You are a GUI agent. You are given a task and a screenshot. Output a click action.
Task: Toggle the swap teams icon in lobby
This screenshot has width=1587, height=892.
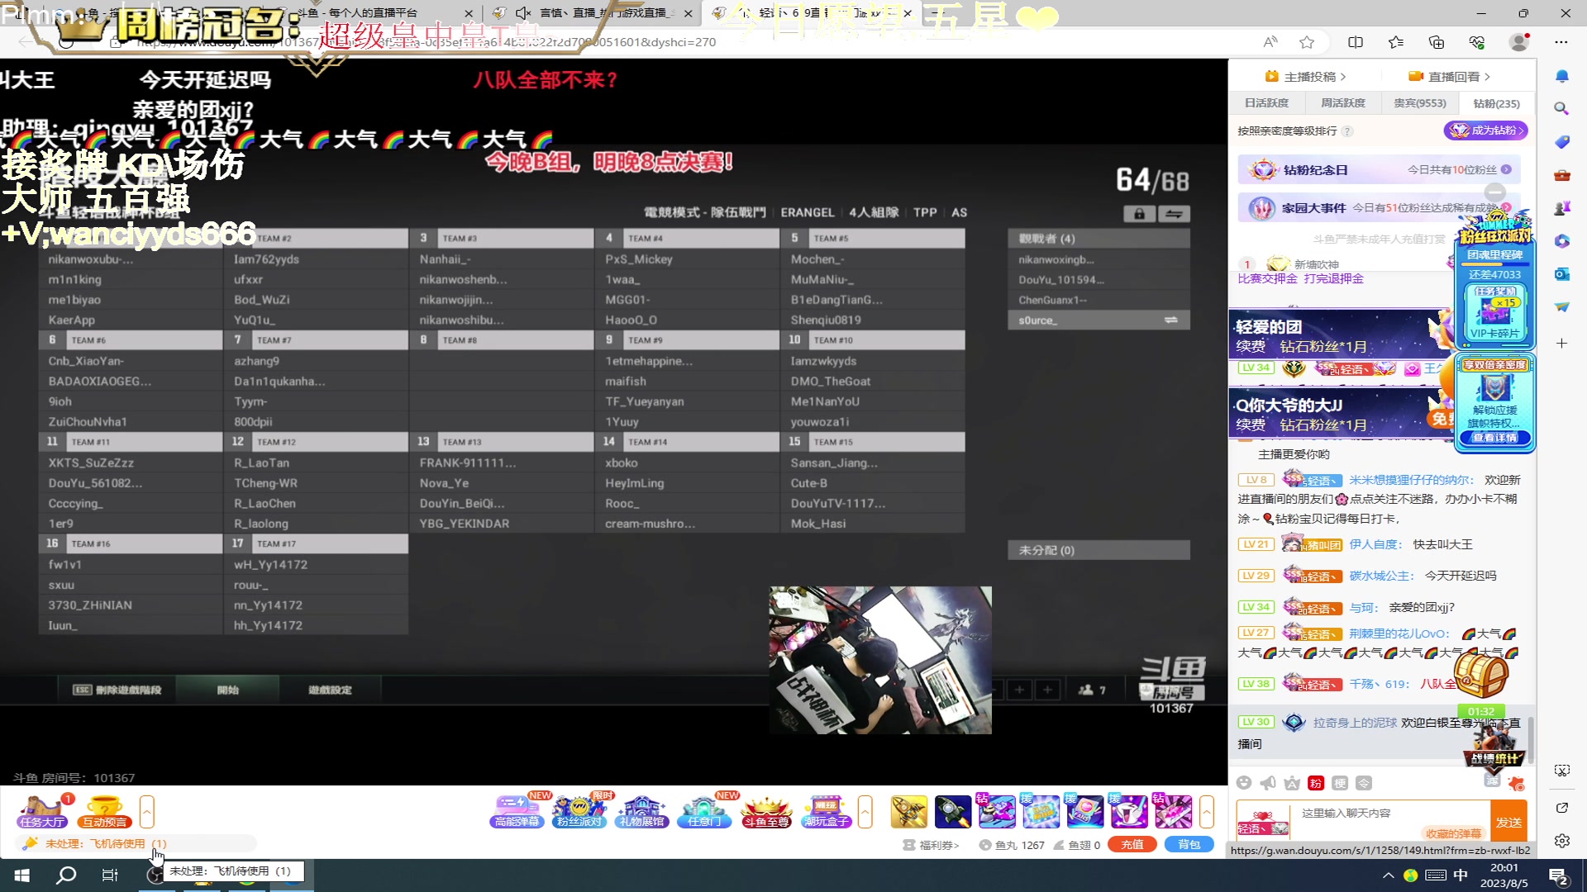click(x=1174, y=214)
